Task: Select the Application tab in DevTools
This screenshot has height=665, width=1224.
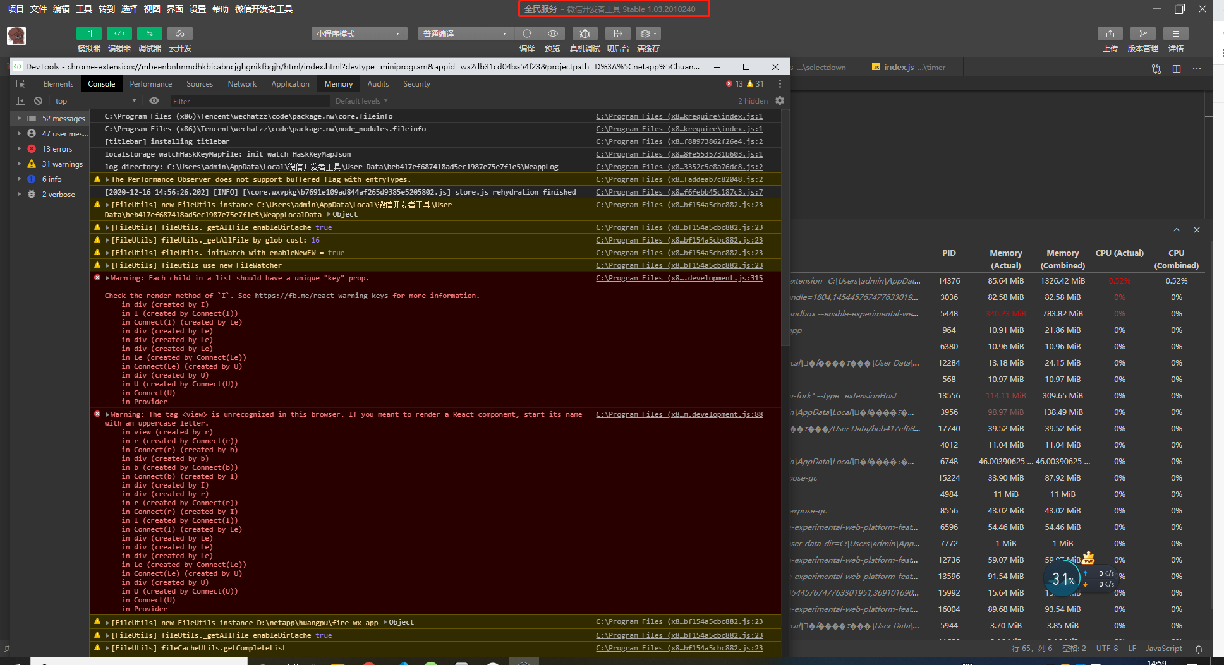Action: (x=291, y=84)
